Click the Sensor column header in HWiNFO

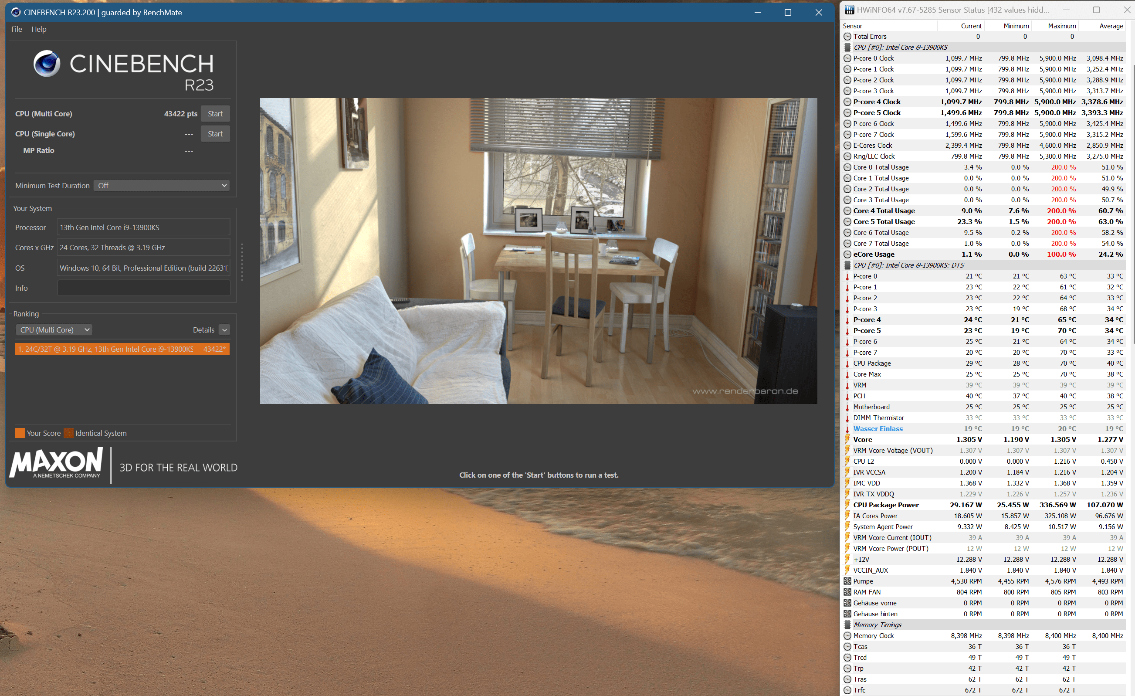(x=889, y=26)
